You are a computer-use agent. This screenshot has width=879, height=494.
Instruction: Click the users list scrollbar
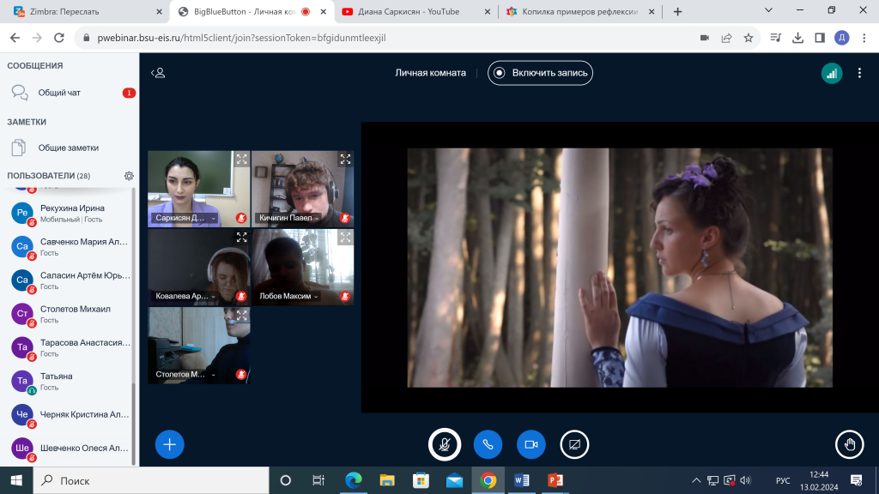pyautogui.click(x=133, y=424)
